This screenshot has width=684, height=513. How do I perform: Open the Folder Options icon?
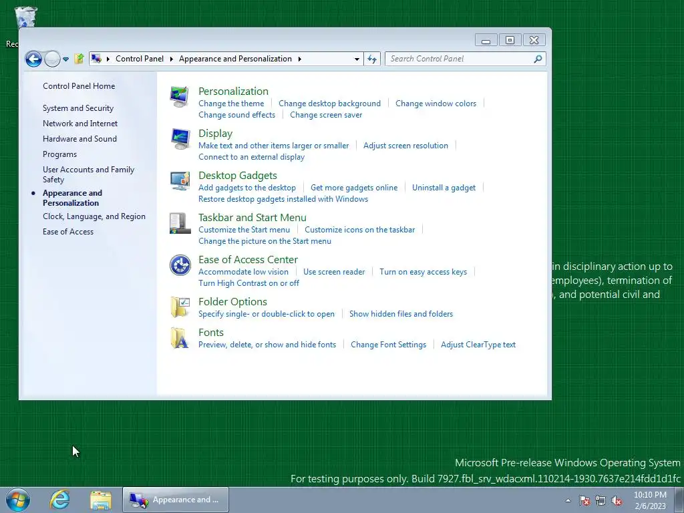click(180, 307)
